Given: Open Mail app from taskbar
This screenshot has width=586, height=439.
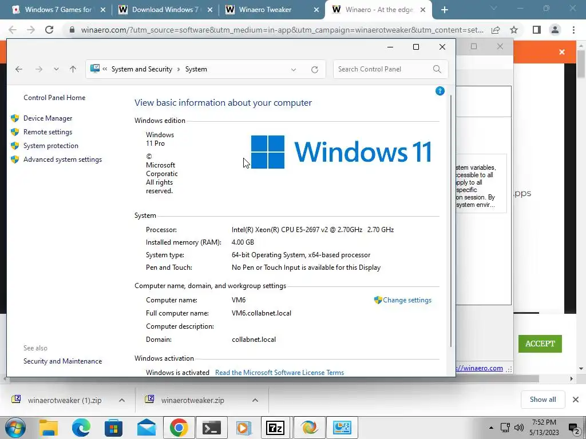Looking at the screenshot, I should click(x=146, y=428).
